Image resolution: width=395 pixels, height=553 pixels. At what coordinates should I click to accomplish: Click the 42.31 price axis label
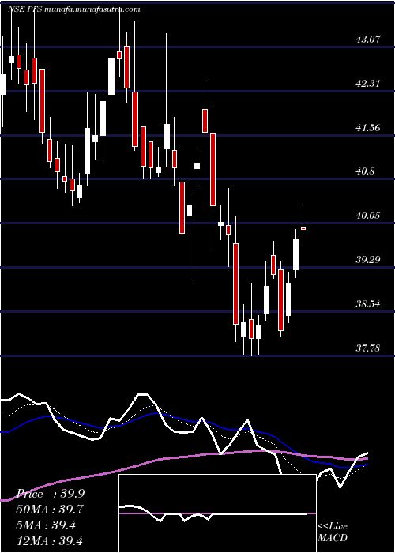tap(368, 84)
